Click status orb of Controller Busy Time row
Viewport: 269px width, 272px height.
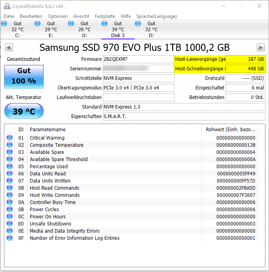10,202
